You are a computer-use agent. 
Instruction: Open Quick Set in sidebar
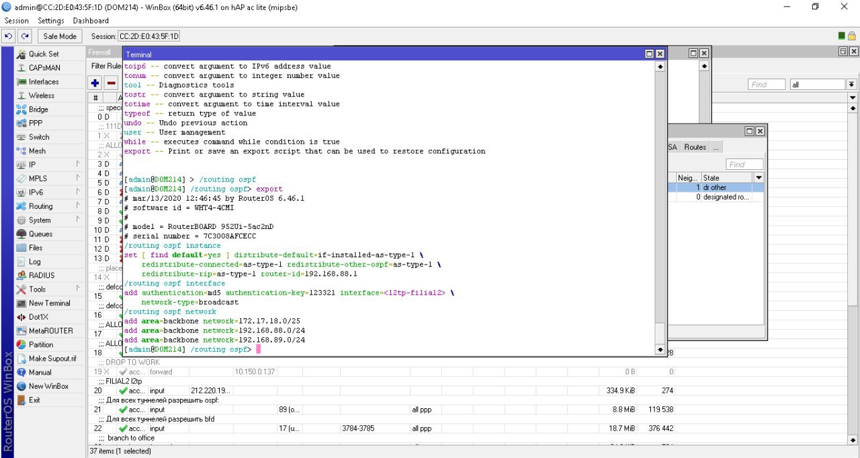point(44,54)
